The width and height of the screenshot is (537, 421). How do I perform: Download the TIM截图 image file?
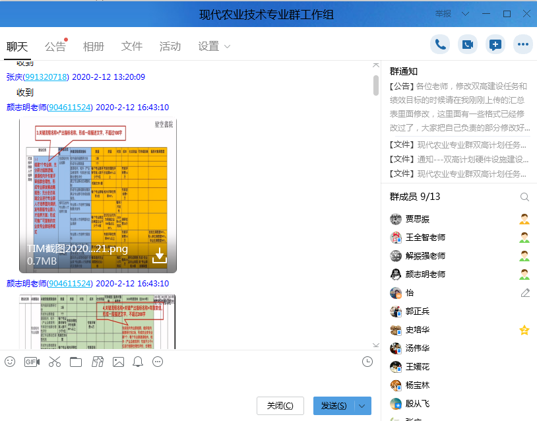[160, 256]
